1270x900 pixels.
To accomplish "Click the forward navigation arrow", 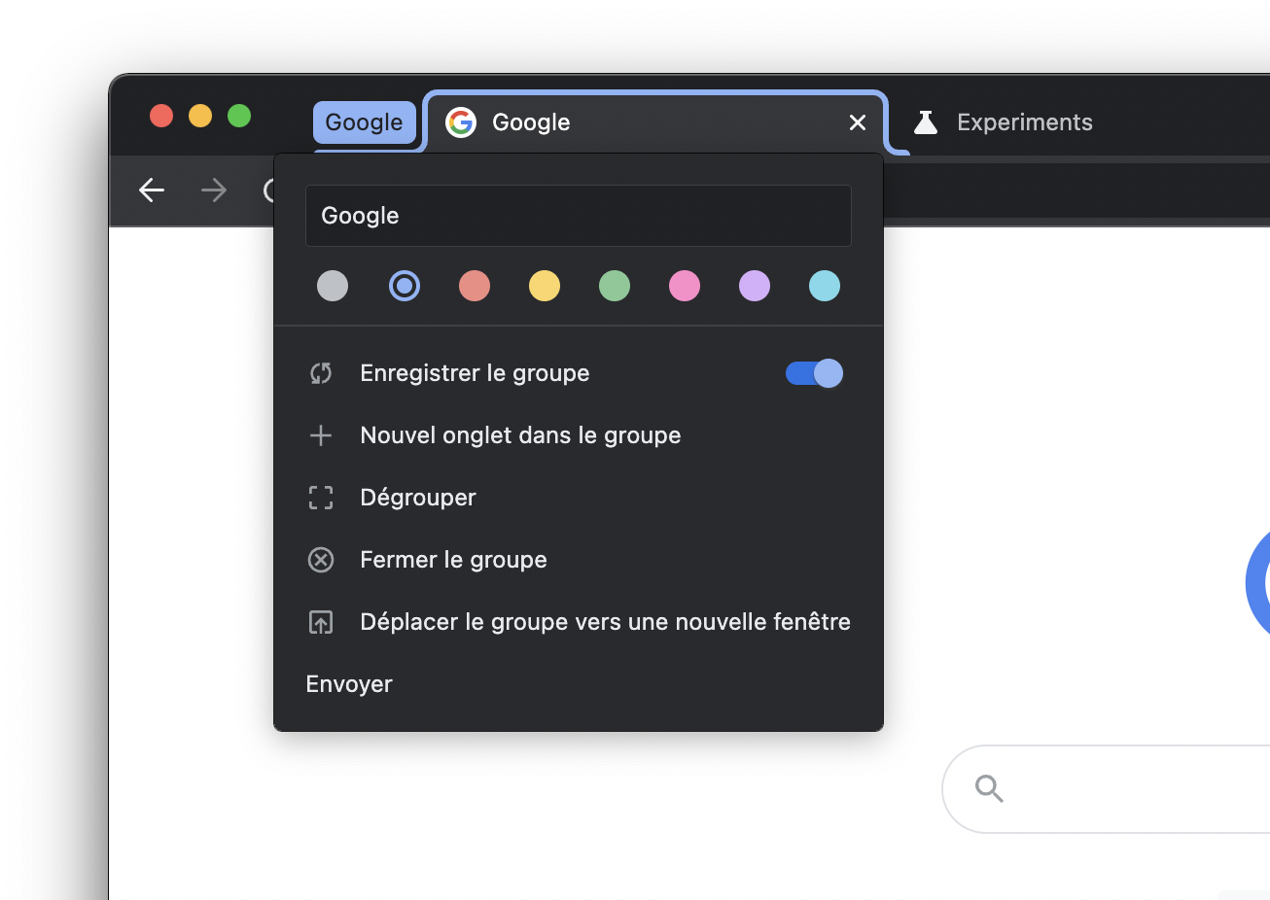I will point(213,190).
